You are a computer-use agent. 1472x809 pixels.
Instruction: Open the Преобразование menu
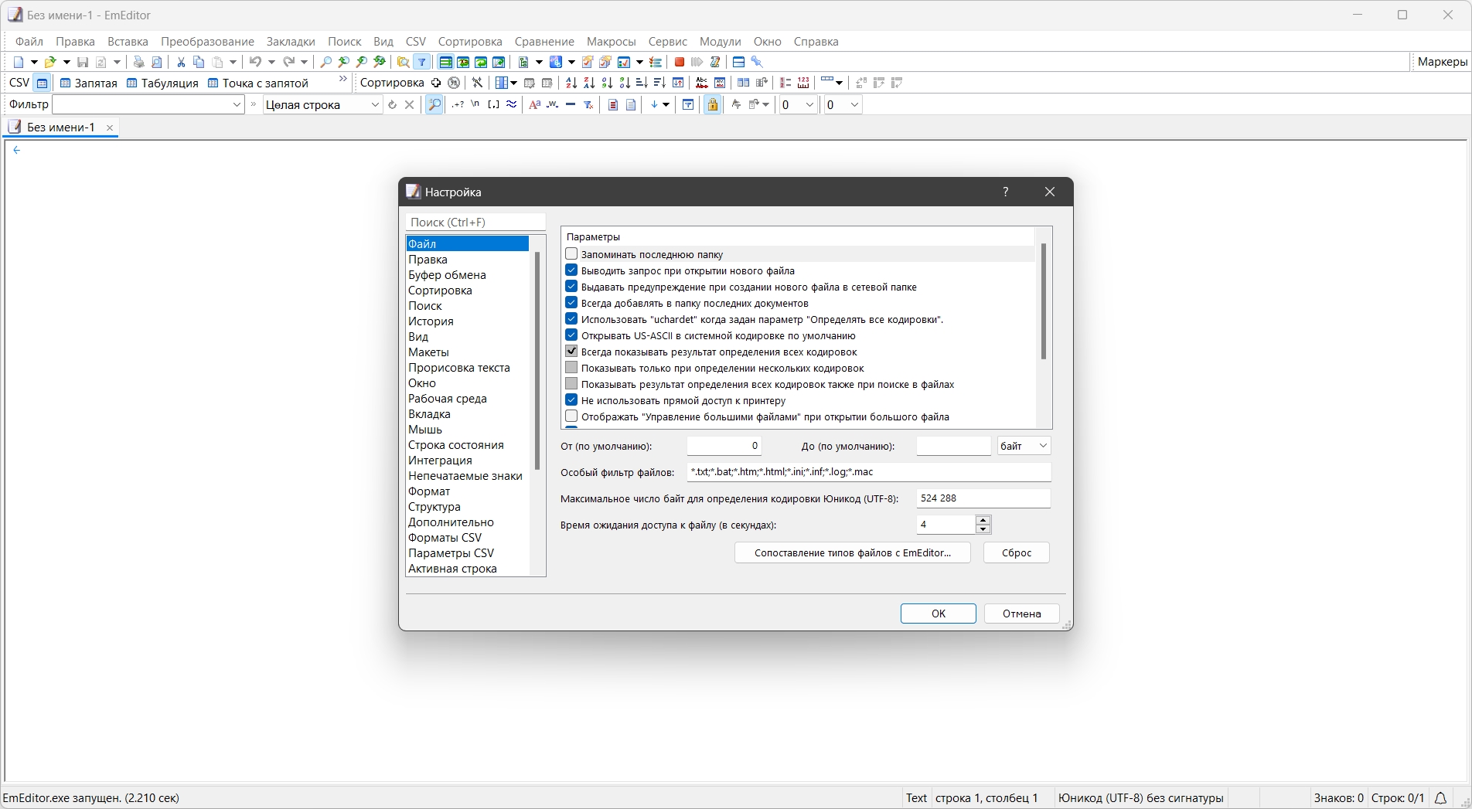(207, 42)
